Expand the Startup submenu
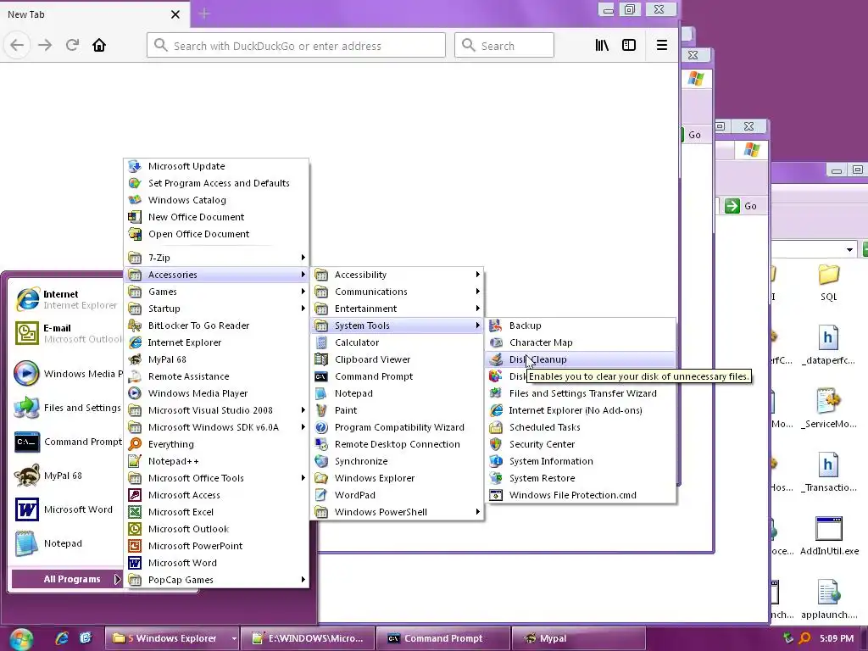 (216, 309)
